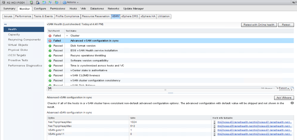Select the Utilization sub-tab

[164, 16]
